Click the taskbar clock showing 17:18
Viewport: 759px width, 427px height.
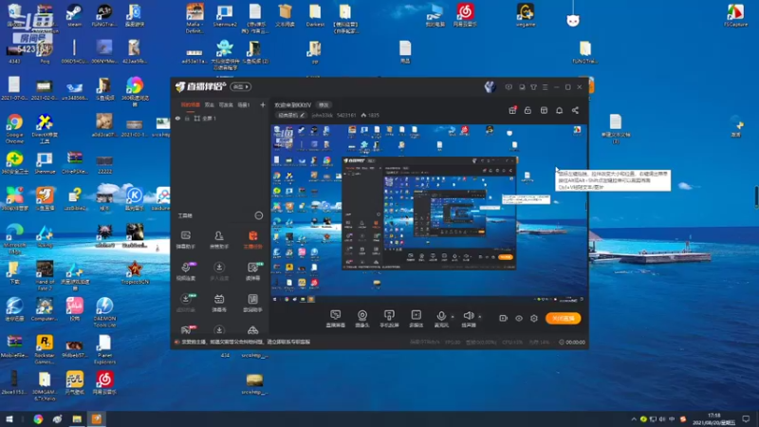click(714, 418)
